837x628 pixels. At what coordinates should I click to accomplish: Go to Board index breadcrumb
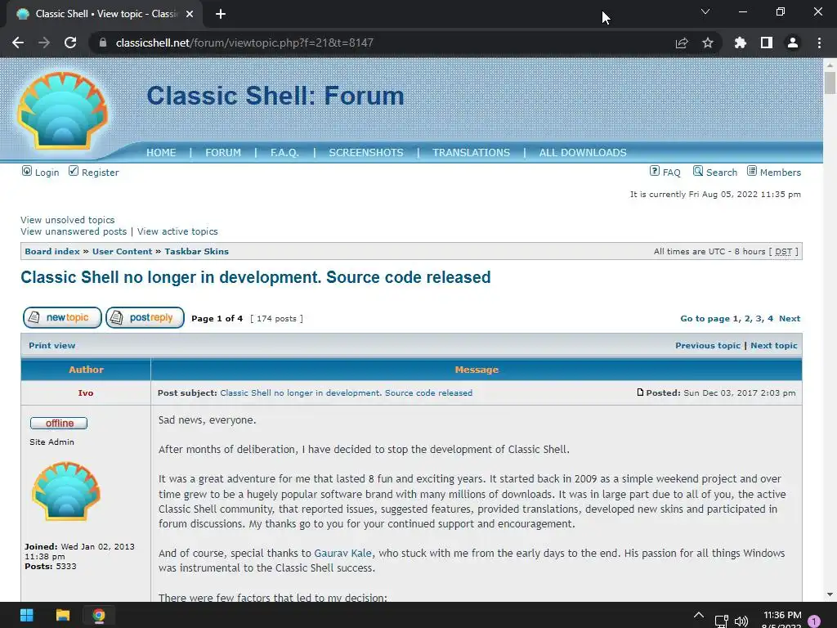click(52, 252)
